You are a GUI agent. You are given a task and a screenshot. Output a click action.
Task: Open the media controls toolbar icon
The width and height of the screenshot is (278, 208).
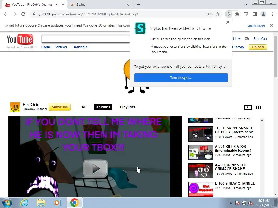pos(246,14)
